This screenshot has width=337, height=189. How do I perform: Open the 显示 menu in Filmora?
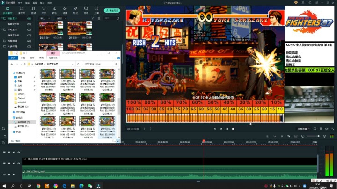tap(42, 3)
